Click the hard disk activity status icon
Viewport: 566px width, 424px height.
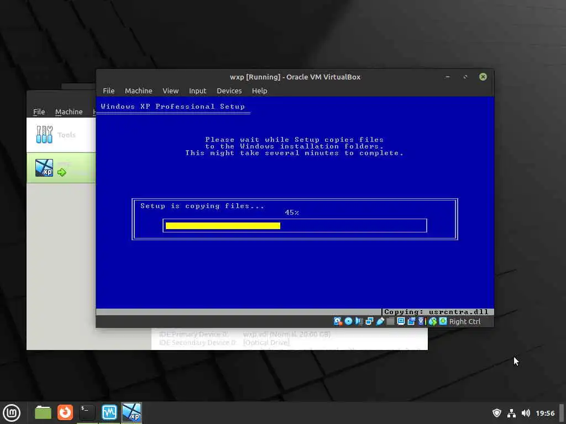click(x=338, y=321)
